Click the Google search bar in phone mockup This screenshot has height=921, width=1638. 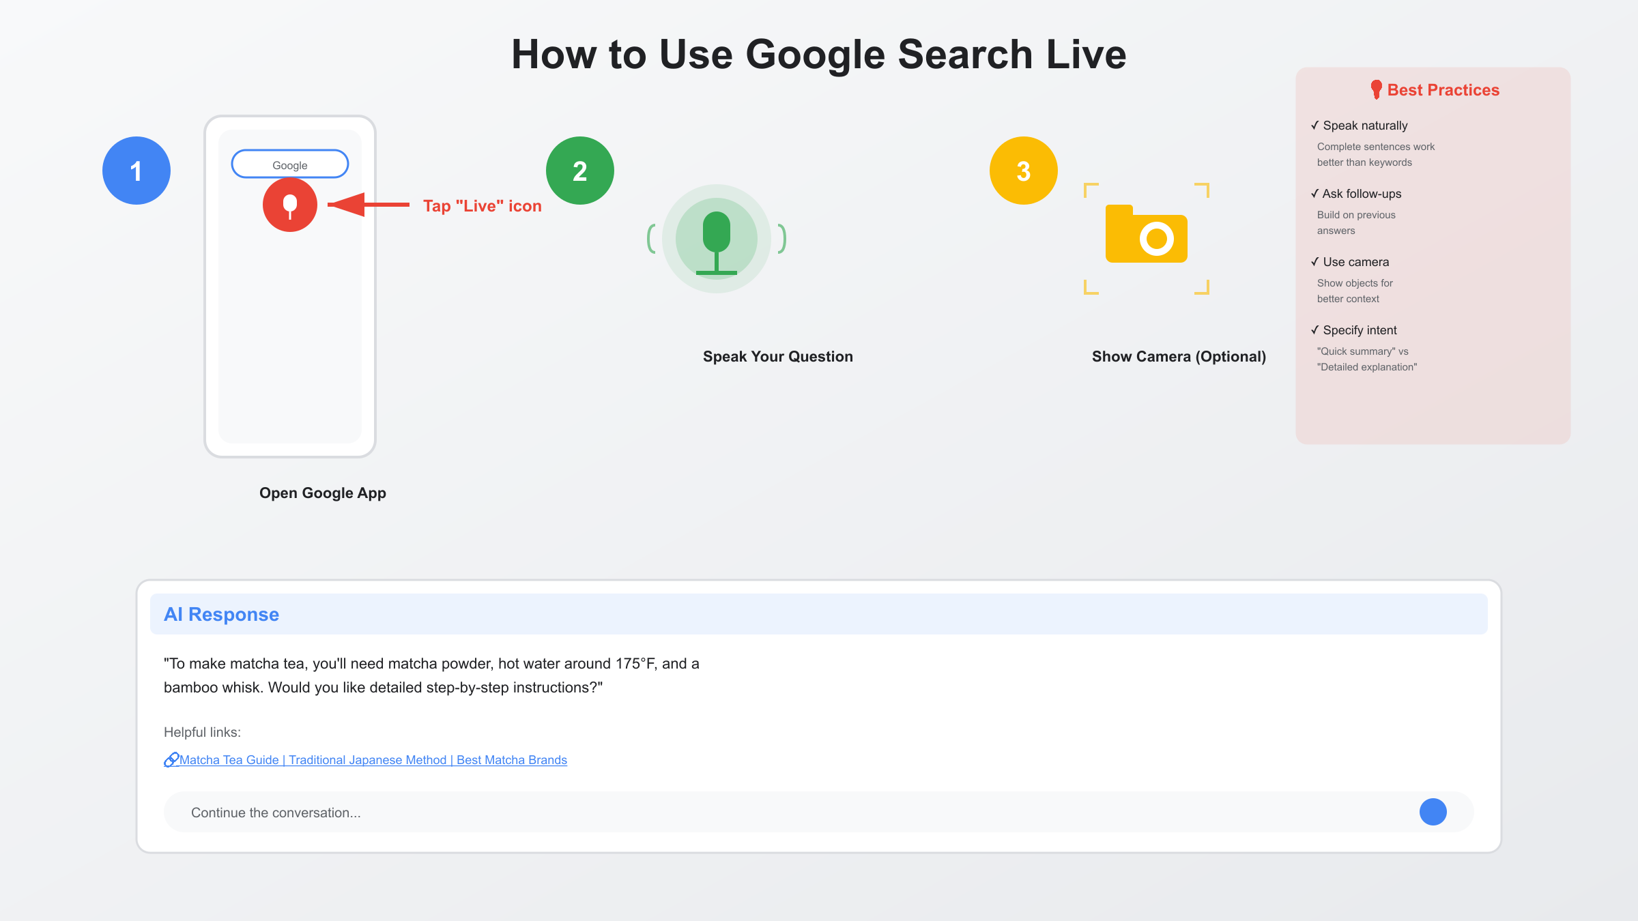click(290, 164)
